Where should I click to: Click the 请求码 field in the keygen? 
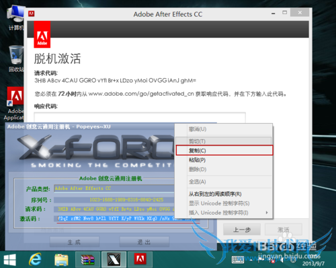coord(114,209)
